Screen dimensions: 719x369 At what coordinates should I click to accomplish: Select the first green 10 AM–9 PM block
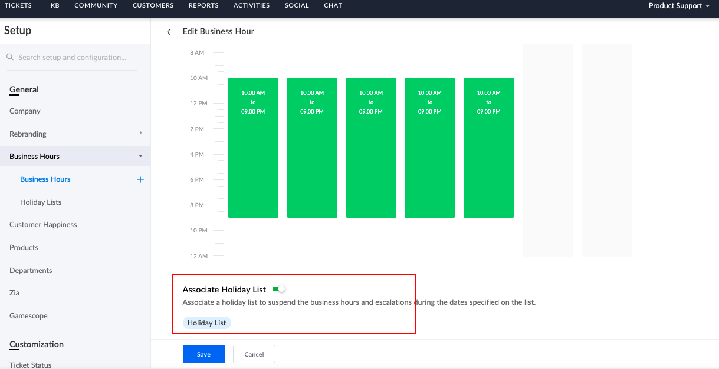[x=253, y=147]
